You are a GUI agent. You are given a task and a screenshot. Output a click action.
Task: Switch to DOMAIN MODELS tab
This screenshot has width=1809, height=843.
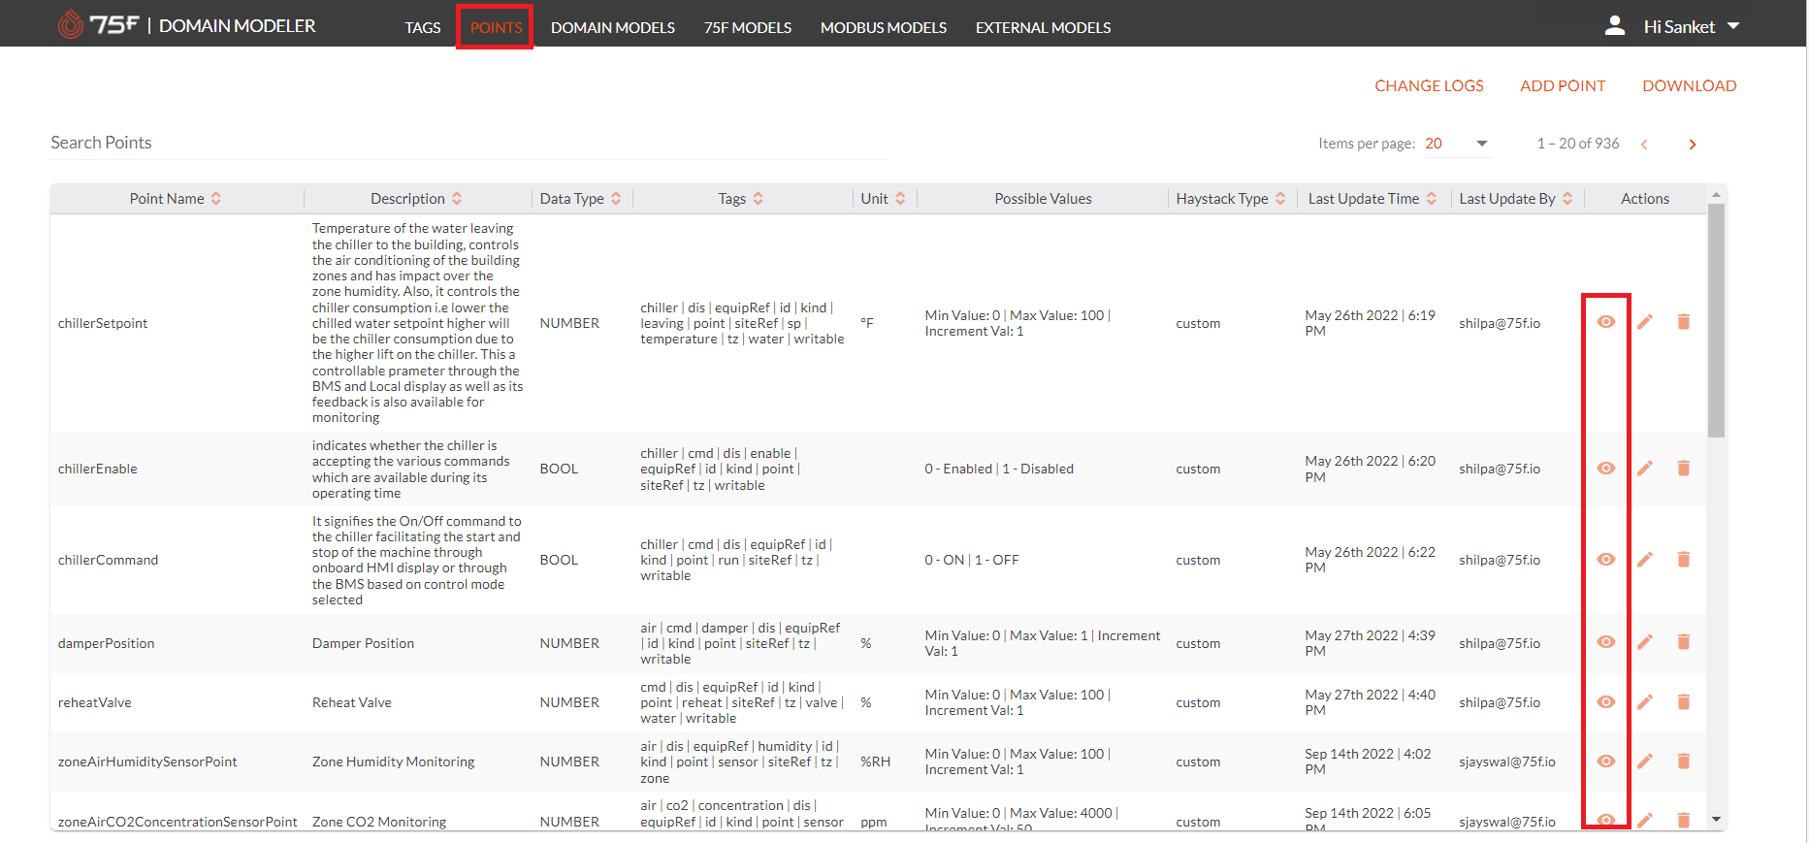tap(613, 27)
